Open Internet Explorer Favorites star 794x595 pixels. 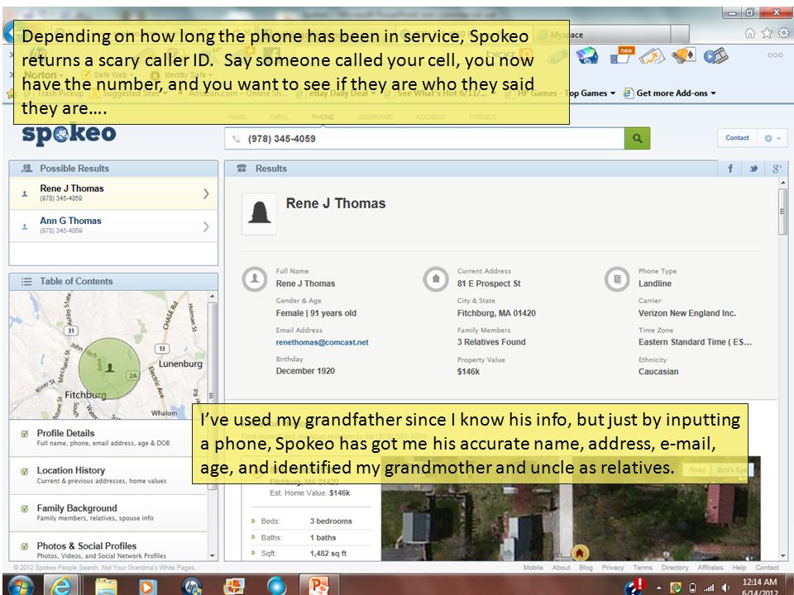point(767,33)
